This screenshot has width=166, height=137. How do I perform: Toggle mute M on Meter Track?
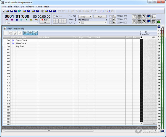pos(13,43)
